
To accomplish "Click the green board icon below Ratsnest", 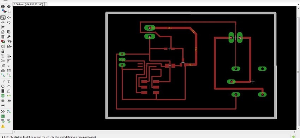I will pyautogui.click(x=3, y=116).
